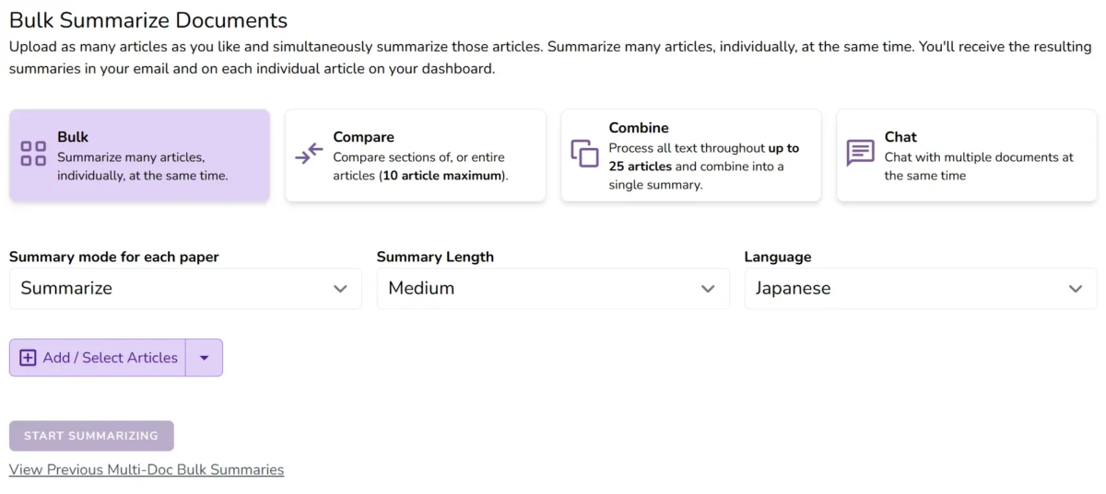This screenshot has height=494, width=1106.
Task: Open the Language dropdown showing Japanese
Action: coord(921,288)
